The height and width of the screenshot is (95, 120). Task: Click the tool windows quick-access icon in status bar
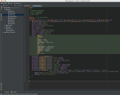pos(1,94)
